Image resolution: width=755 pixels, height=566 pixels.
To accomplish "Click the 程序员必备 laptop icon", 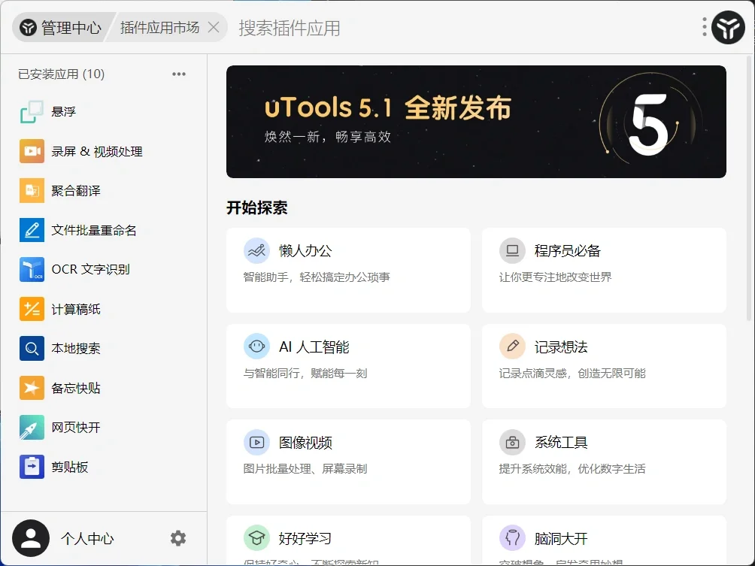I will [512, 251].
